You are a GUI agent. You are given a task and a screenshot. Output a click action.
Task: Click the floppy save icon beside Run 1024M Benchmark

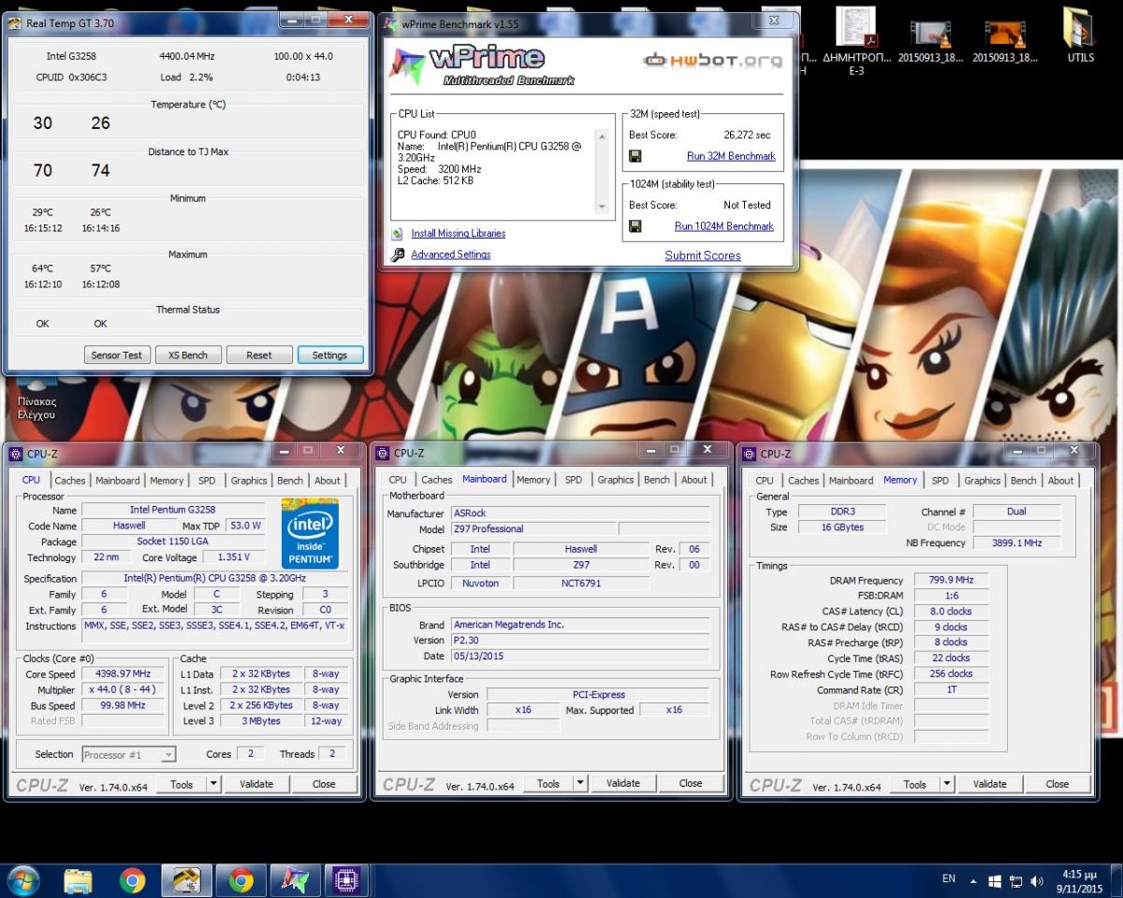click(x=635, y=226)
